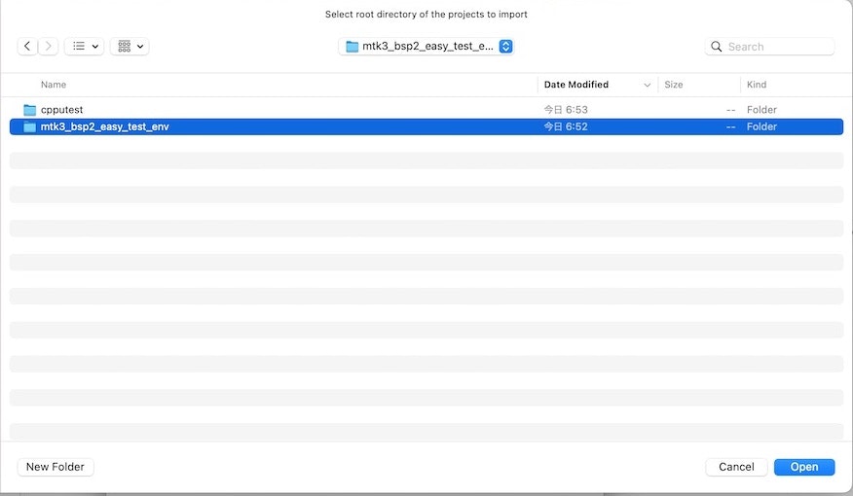Click Folder kind of mtk3_bsp2_easy_test_env row
This screenshot has width=853, height=496.
pos(761,126)
